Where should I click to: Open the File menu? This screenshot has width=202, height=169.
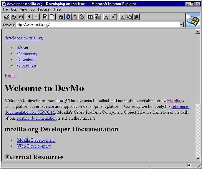(x=5, y=9)
